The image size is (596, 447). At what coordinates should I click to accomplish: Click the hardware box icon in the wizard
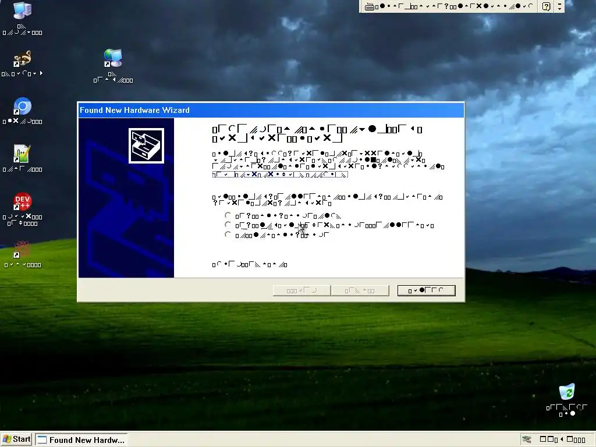[x=146, y=146]
